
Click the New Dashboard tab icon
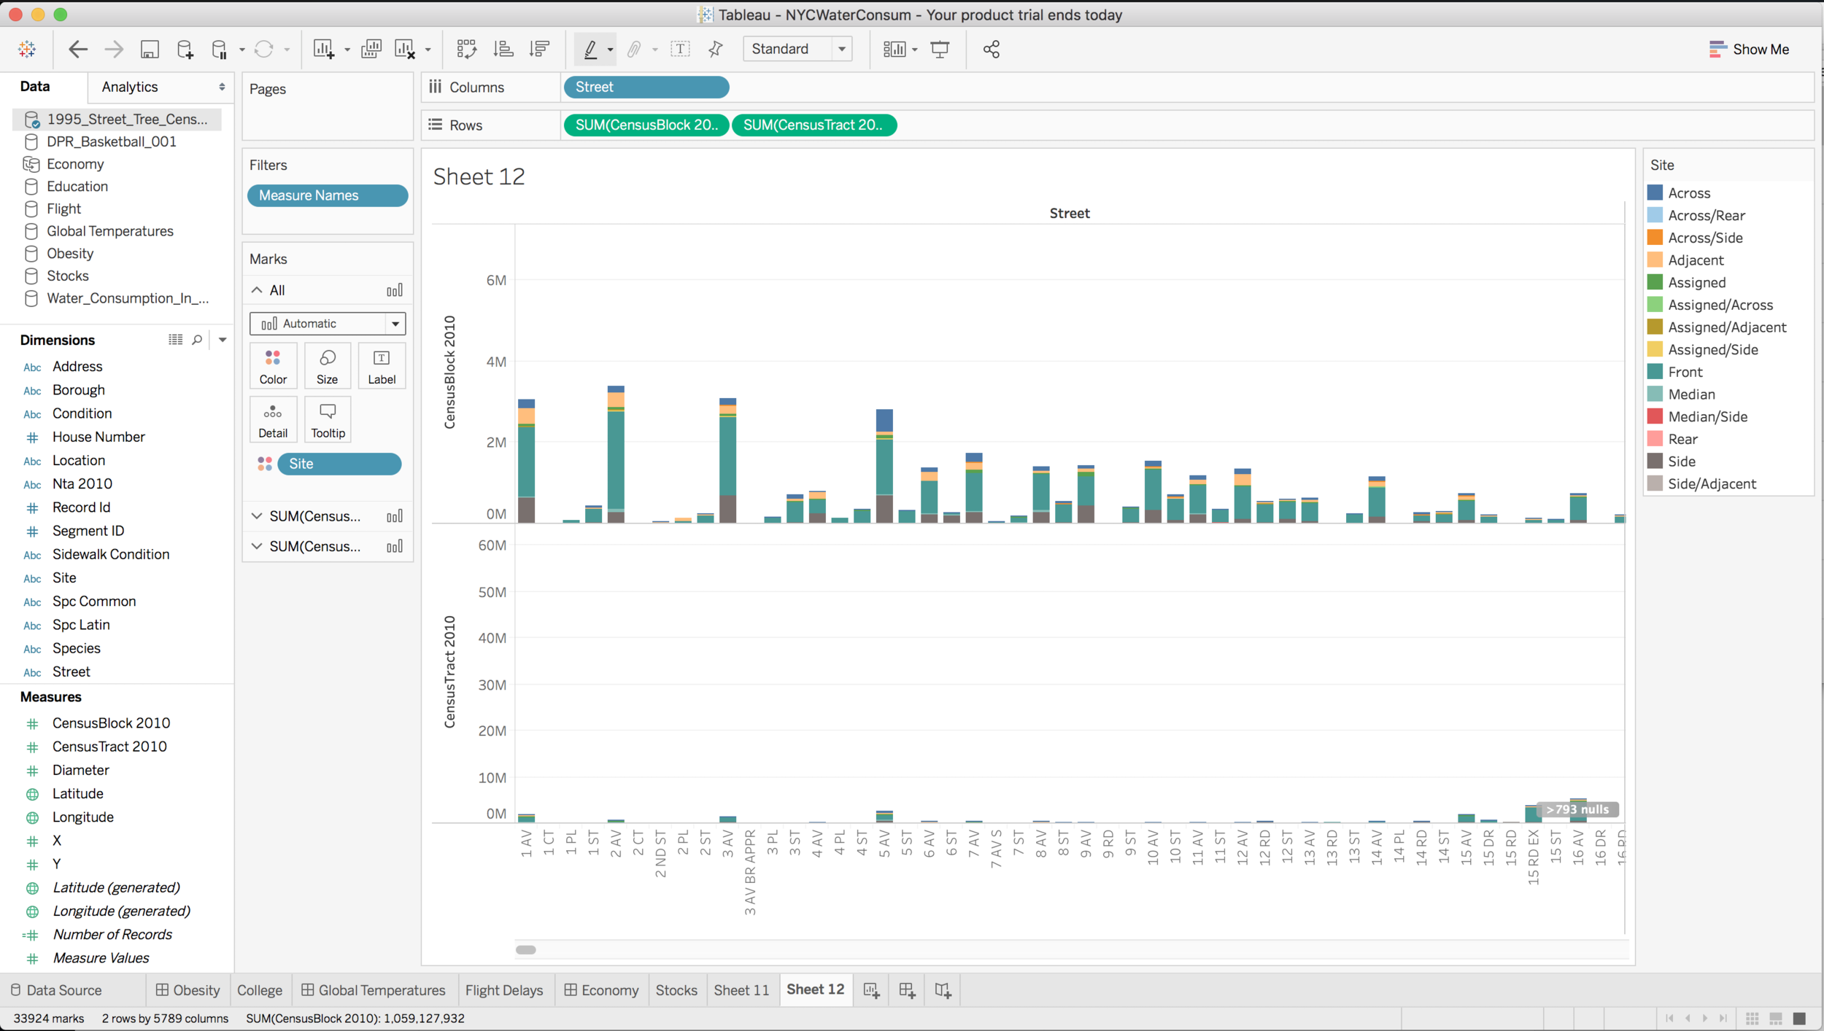tap(907, 990)
